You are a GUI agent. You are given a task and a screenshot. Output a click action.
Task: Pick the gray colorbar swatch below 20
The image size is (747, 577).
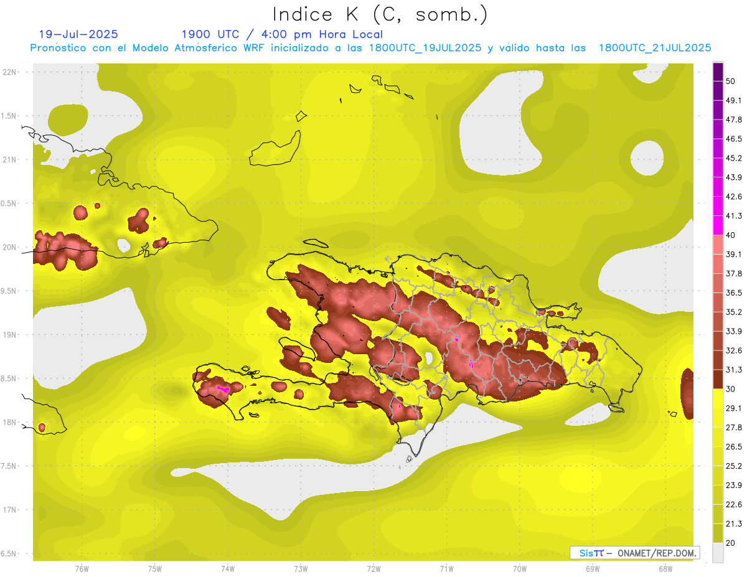718,553
